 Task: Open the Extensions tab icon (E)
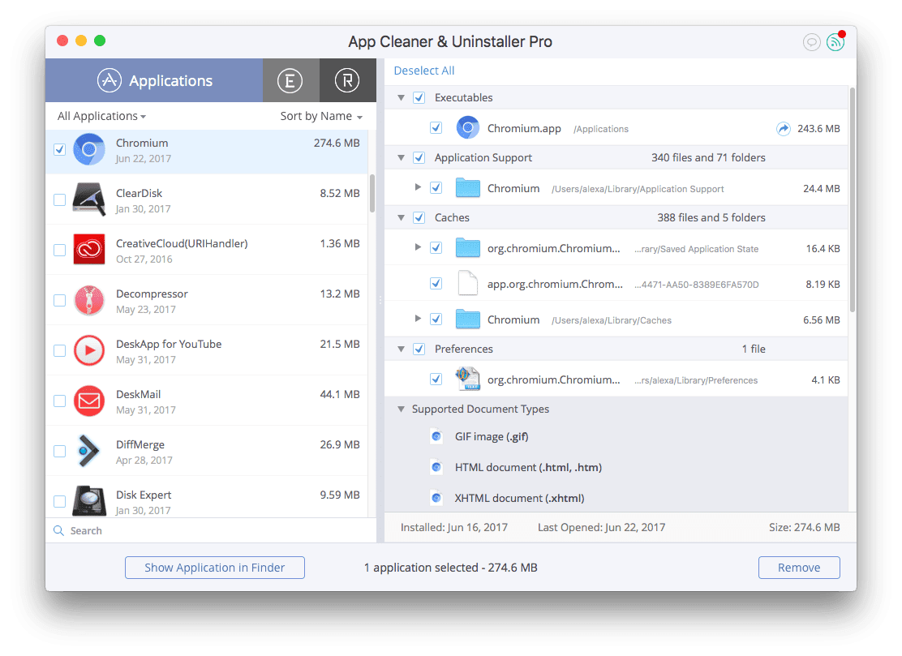pos(290,80)
